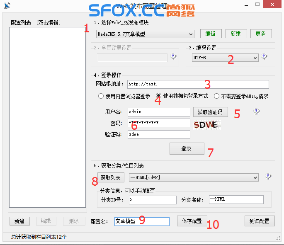
Task: Click the 新建 button below config list
Action: (19, 221)
